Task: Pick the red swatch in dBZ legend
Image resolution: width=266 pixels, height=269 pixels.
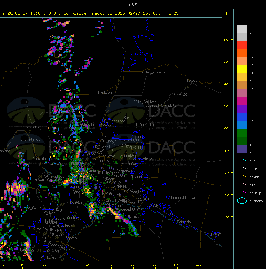Action: [242, 45]
